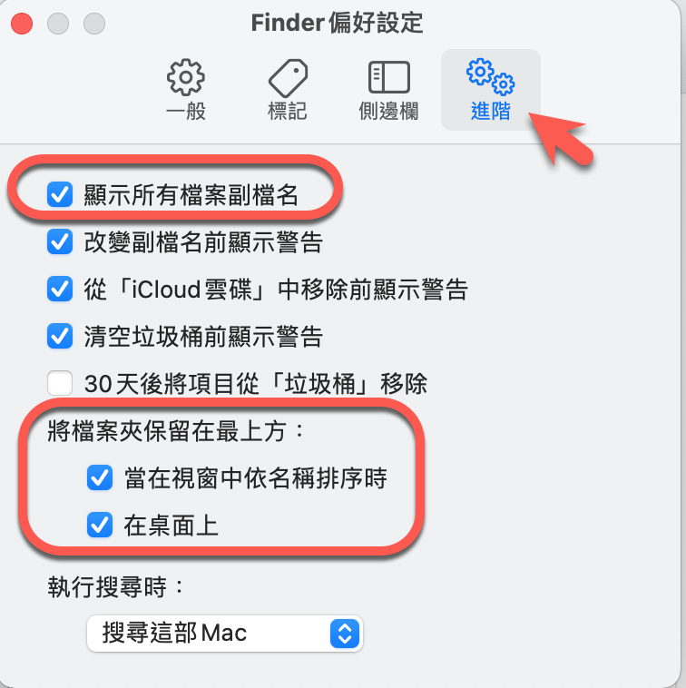Click the 標記 tab label text
686x688 pixels.
tap(288, 111)
